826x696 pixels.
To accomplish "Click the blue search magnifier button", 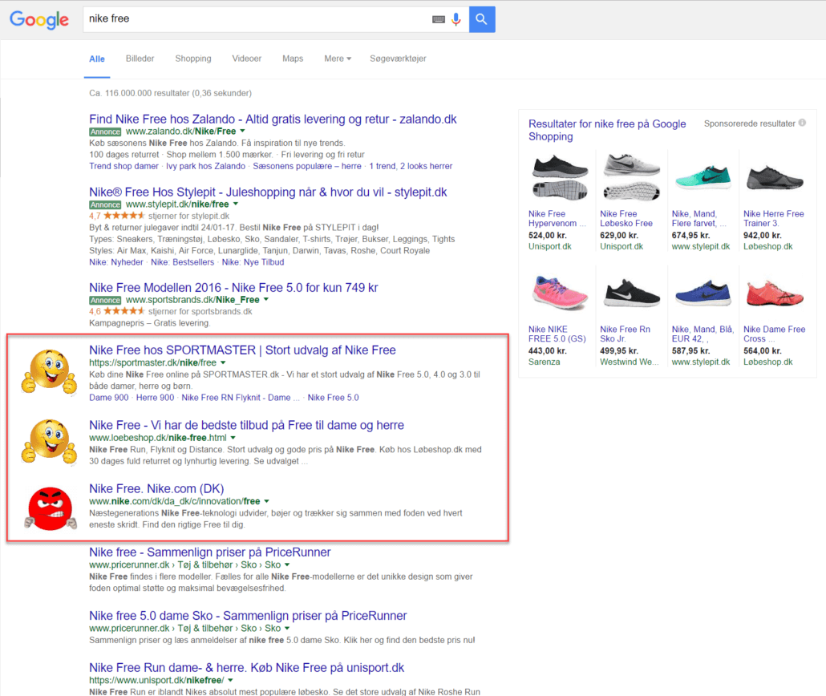I will 481,19.
